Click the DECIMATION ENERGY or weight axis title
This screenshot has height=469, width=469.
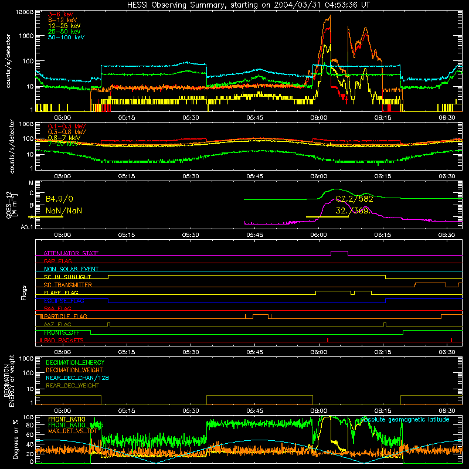[x=9, y=380]
